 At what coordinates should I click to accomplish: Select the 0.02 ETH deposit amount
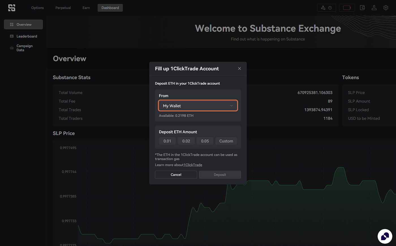(x=186, y=141)
